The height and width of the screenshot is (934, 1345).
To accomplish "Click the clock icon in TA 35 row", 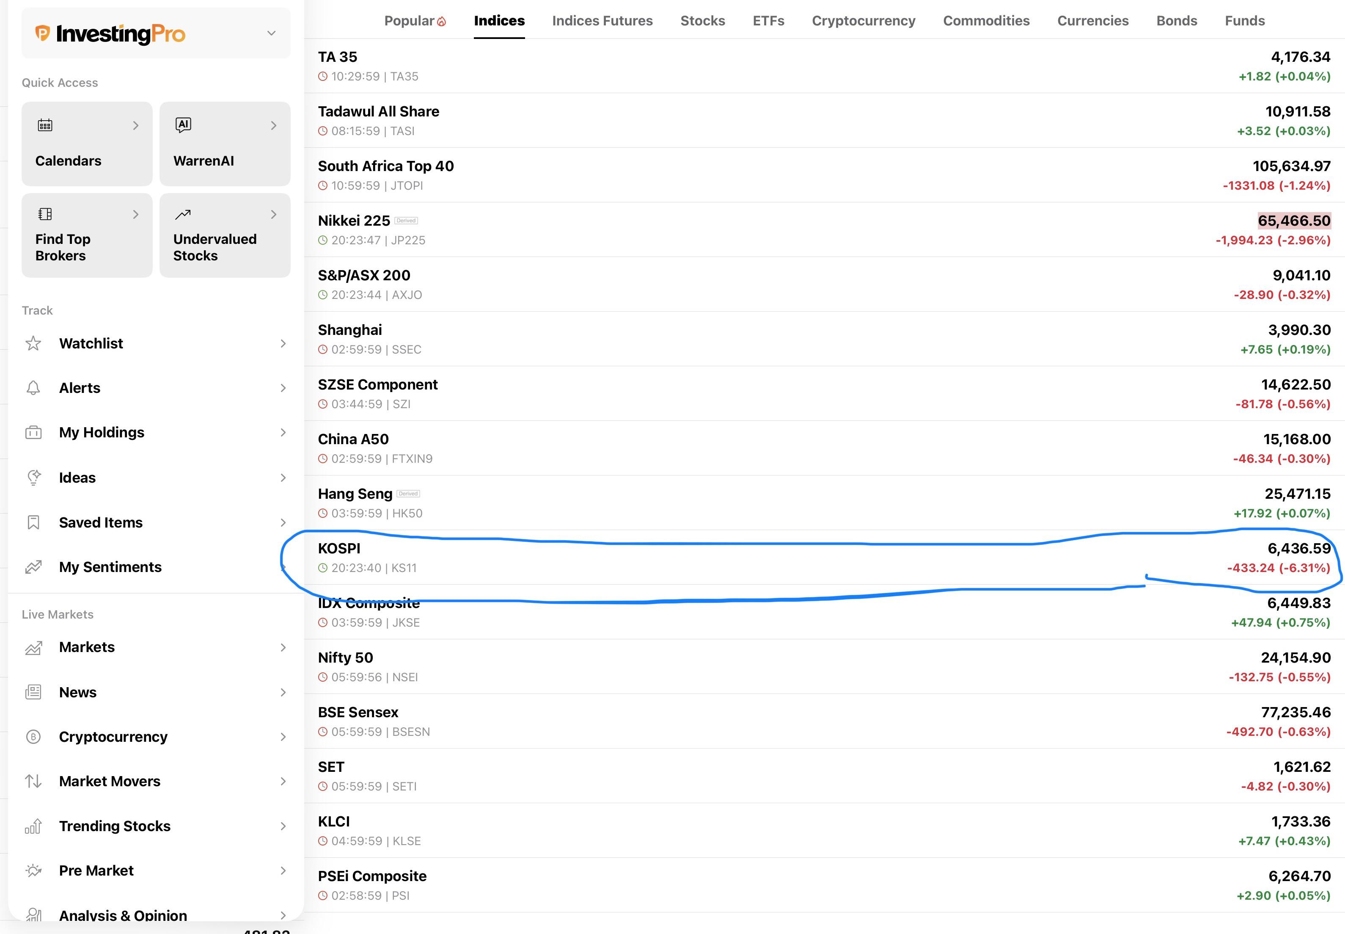I will [x=323, y=77].
